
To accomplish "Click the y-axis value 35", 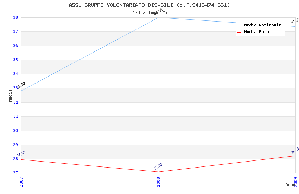I will tap(15, 60).
